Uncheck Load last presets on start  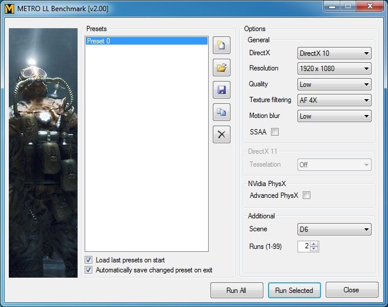pyautogui.click(x=89, y=260)
